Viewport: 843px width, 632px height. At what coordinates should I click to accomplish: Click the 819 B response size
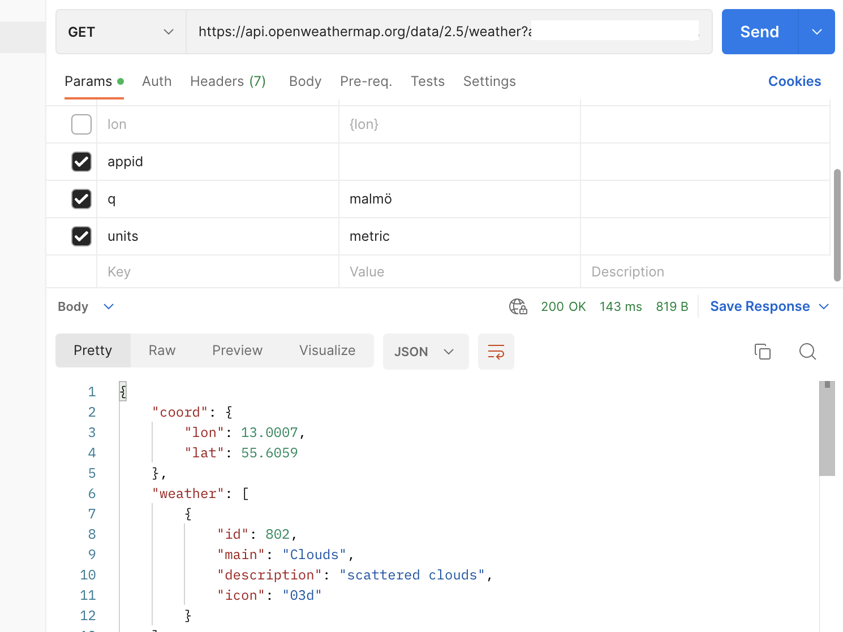(672, 306)
